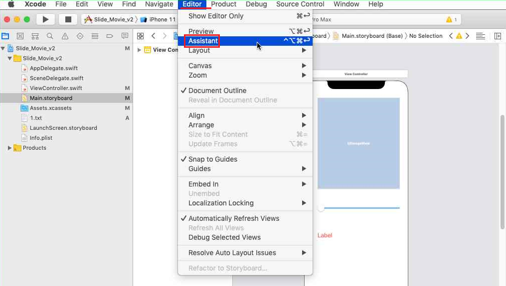Choose Debug Selected Views

(x=245, y=237)
